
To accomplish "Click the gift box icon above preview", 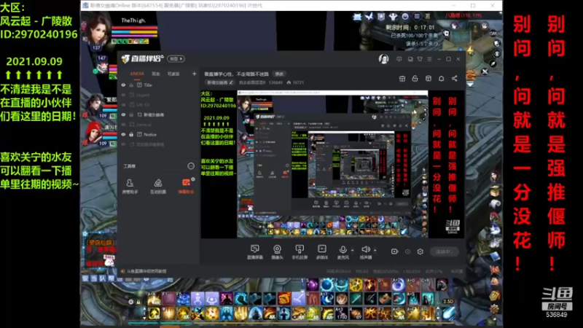I will pos(402,79).
